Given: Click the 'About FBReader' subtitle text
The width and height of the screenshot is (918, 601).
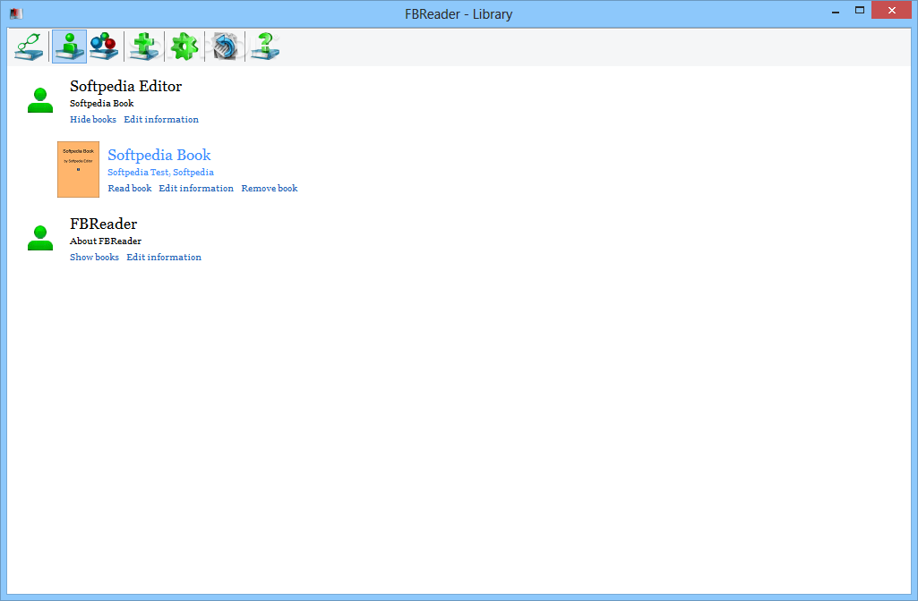Looking at the screenshot, I should 106,241.
